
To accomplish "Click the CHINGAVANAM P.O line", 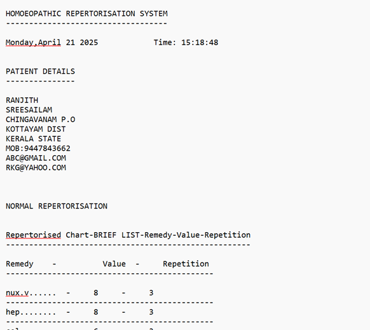I will (x=40, y=120).
